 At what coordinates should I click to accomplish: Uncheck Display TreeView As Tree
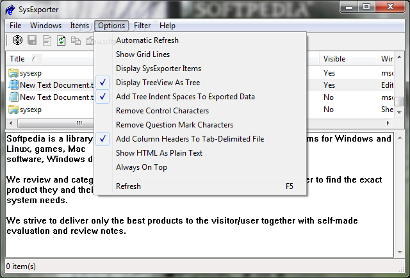pos(200,83)
